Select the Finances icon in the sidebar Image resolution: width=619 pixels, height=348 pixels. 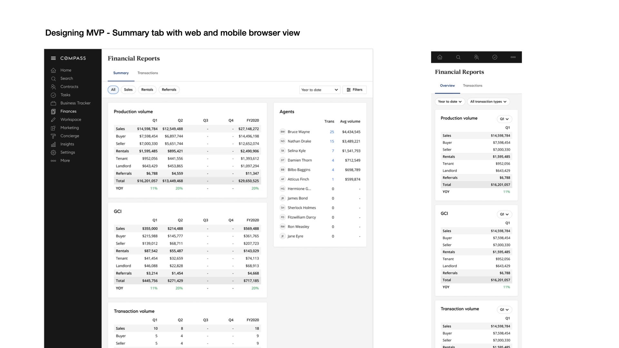[53, 111]
